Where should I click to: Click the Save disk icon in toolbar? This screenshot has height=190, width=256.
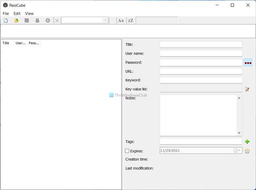tap(27, 21)
